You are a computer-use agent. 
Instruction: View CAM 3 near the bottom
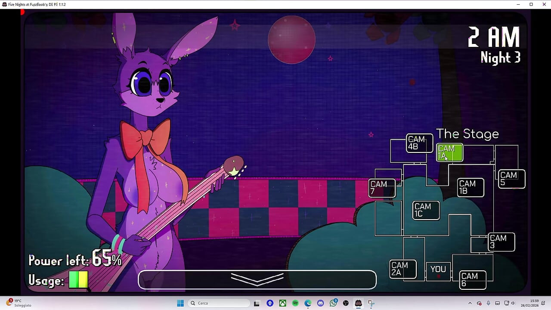point(501,242)
